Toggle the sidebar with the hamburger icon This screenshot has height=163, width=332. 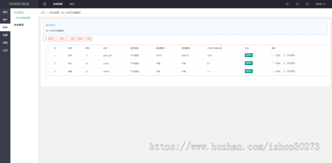coord(45,4)
